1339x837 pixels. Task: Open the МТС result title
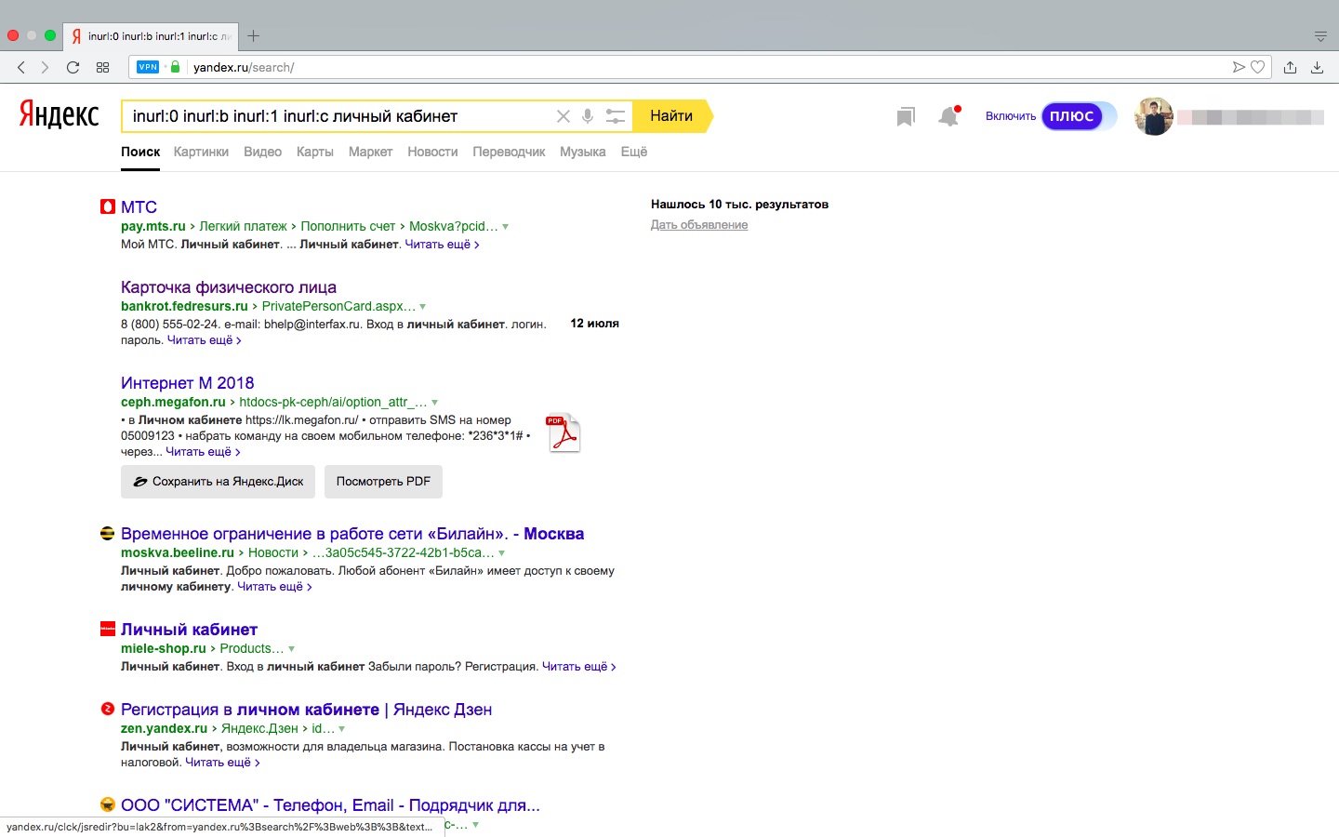click(139, 206)
